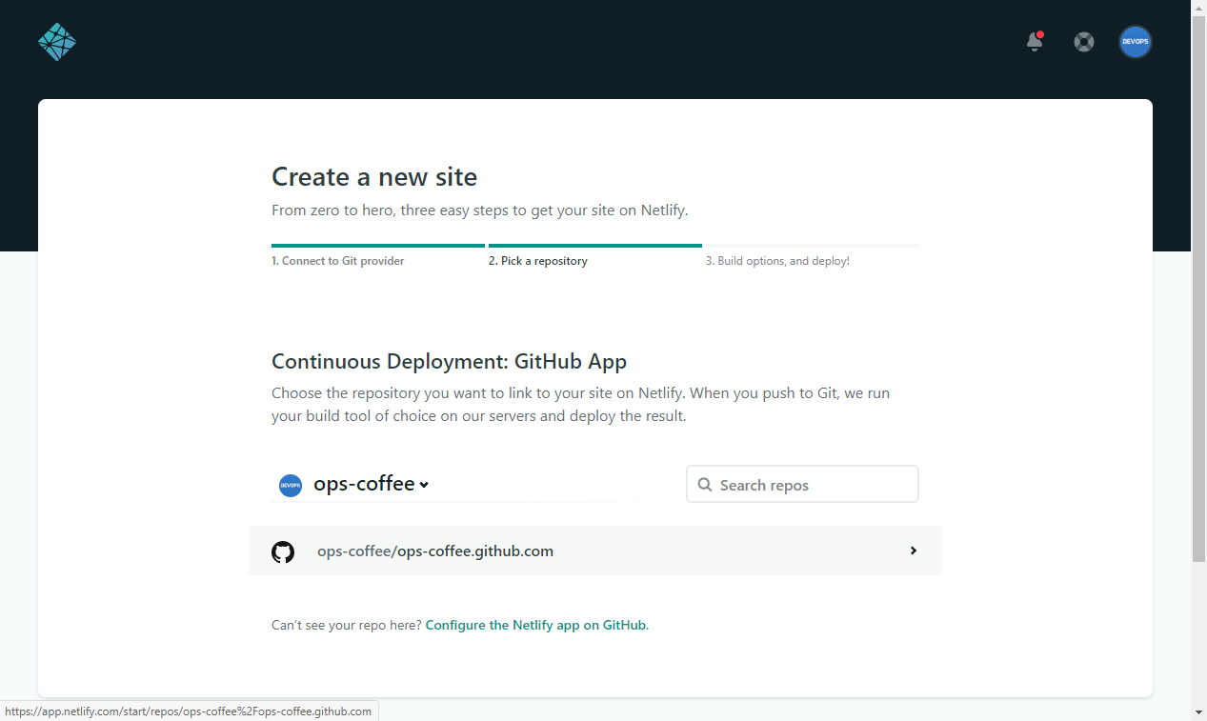Click the GitHub octocat repository icon
Viewport: 1207px width, 721px height.
283,551
